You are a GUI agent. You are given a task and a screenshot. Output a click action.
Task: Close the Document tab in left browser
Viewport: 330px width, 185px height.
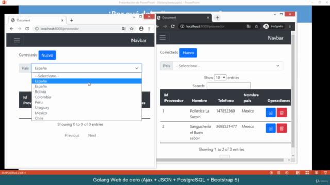pyautogui.click(x=62, y=21)
